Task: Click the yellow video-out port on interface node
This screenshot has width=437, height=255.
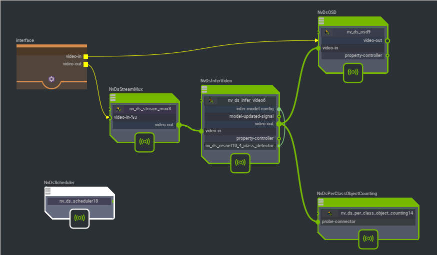Action: [x=86, y=64]
